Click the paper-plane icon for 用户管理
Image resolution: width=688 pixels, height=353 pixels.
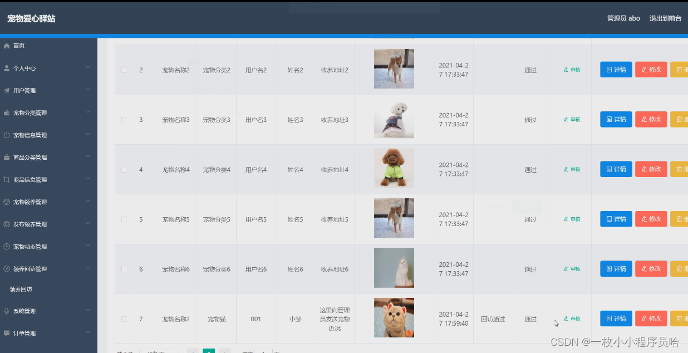click(7, 90)
